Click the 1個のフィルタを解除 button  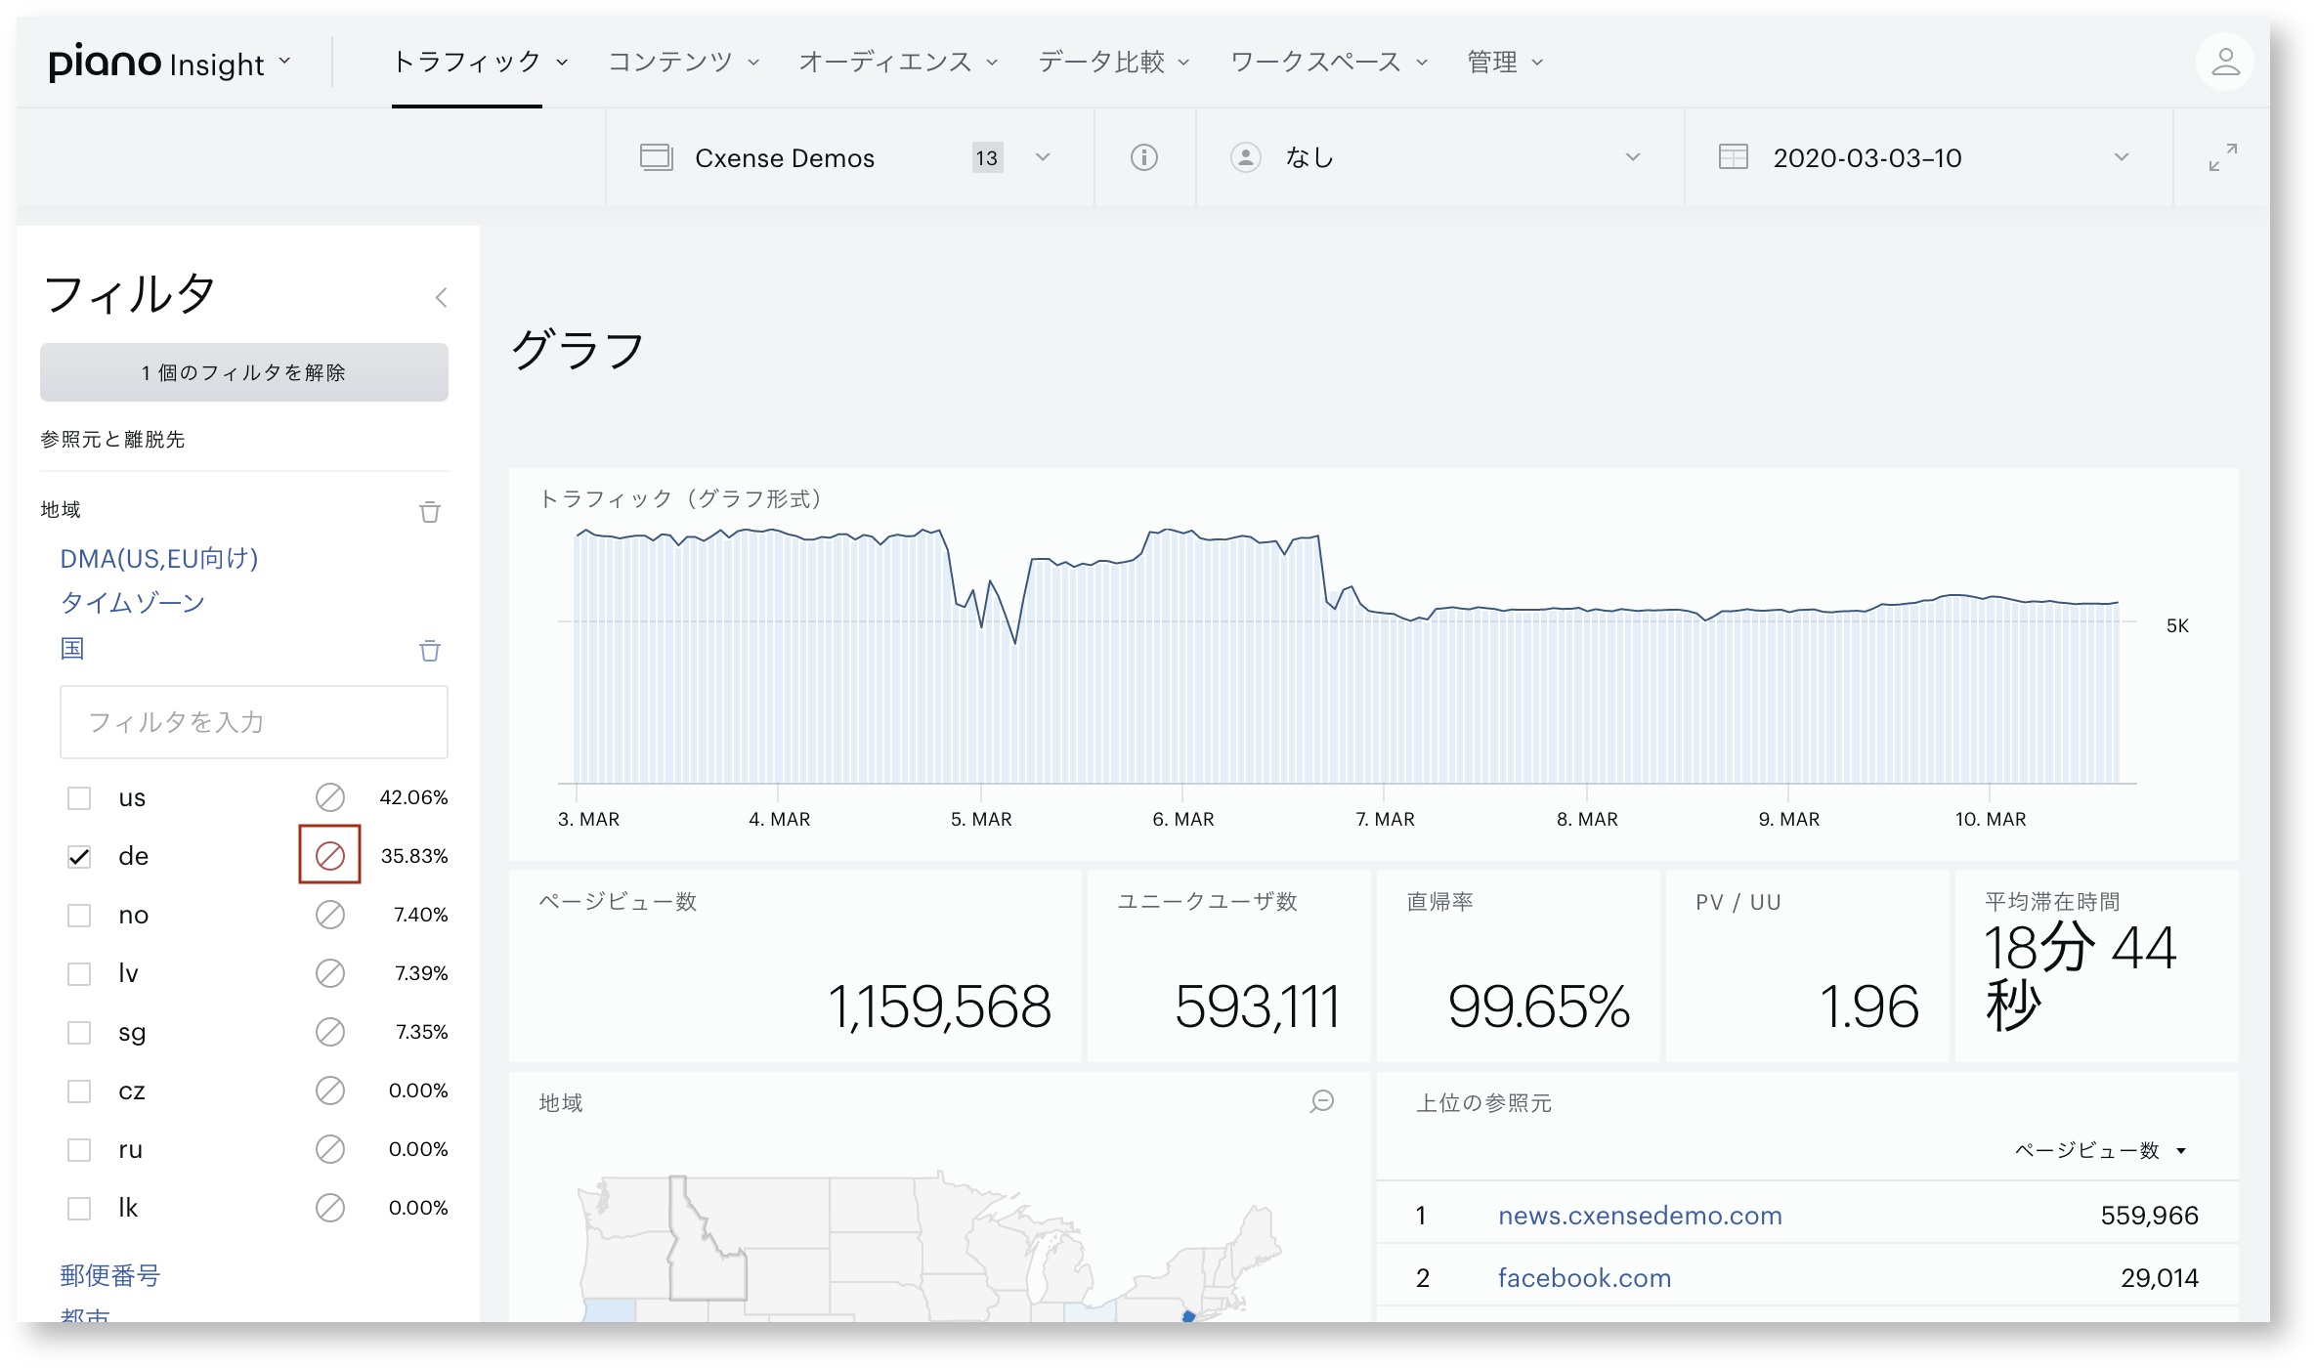pos(244,372)
